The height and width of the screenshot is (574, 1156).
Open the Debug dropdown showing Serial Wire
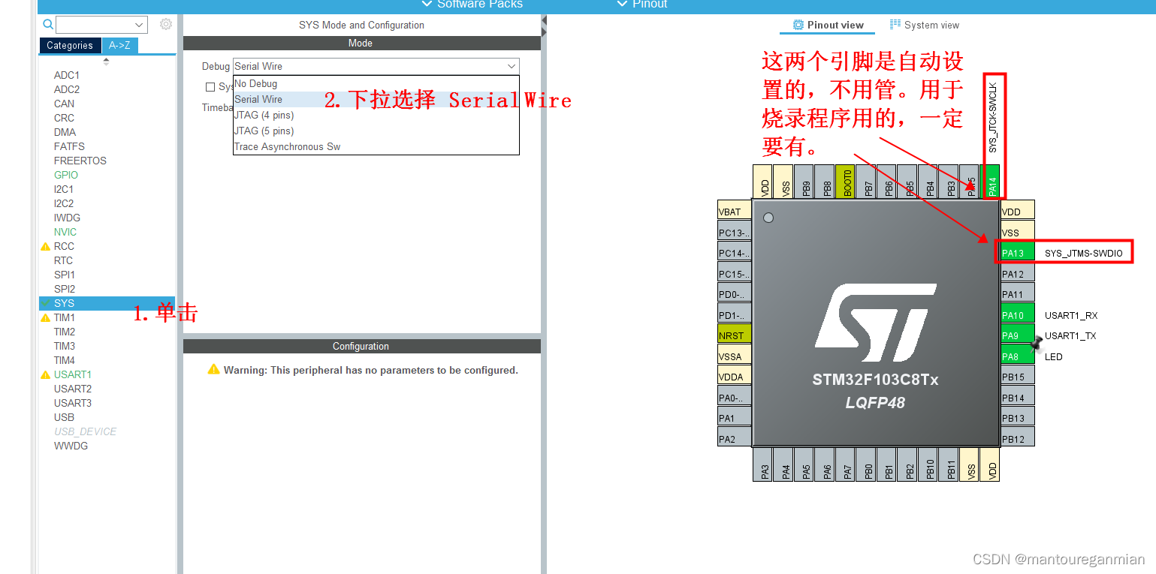(376, 66)
